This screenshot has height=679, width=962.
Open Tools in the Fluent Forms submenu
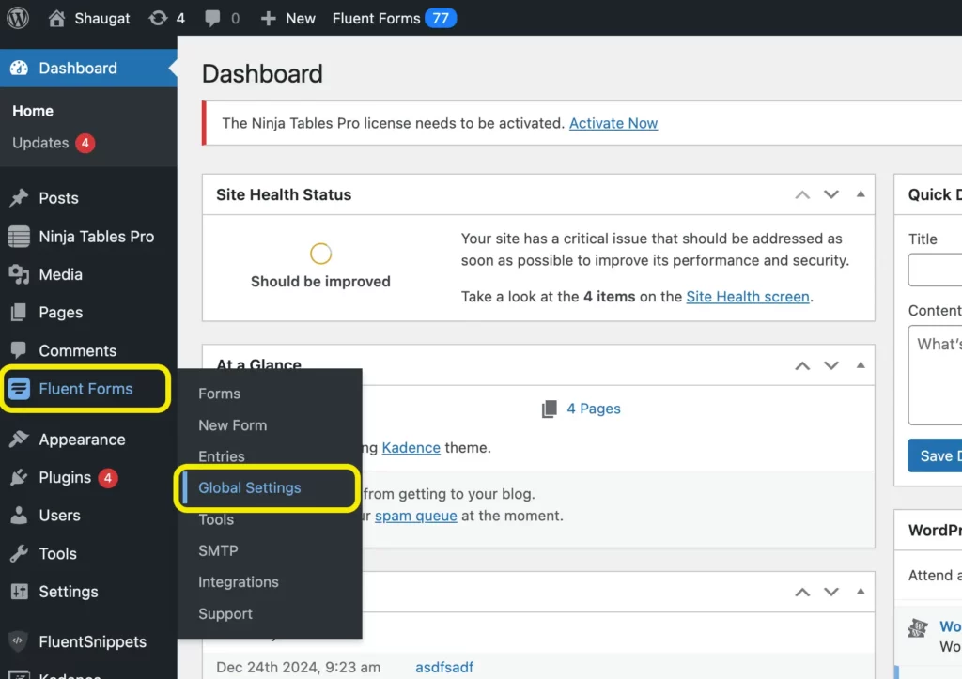tap(216, 519)
